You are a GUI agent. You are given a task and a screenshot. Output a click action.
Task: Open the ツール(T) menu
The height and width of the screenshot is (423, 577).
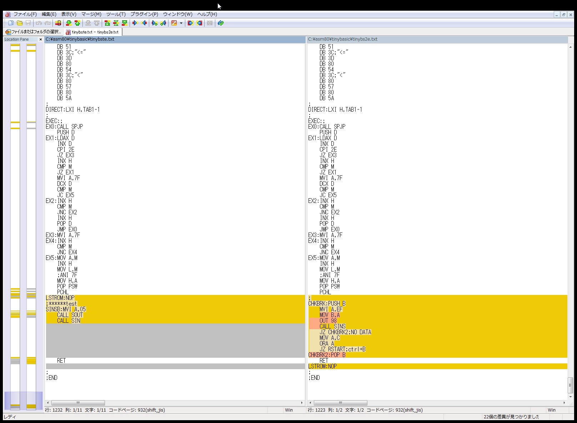tap(116, 14)
